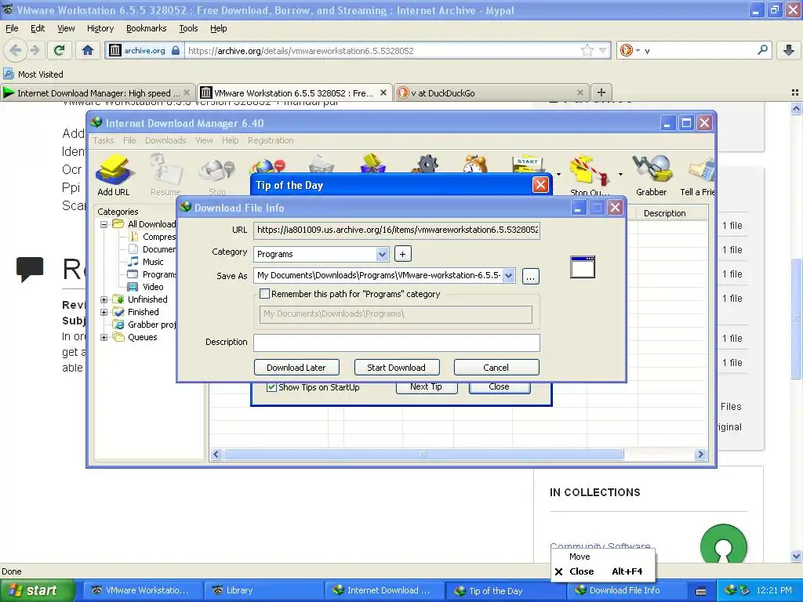Open the Category dropdown showing Programs
Viewport: 803px width, 602px height.
click(x=382, y=254)
